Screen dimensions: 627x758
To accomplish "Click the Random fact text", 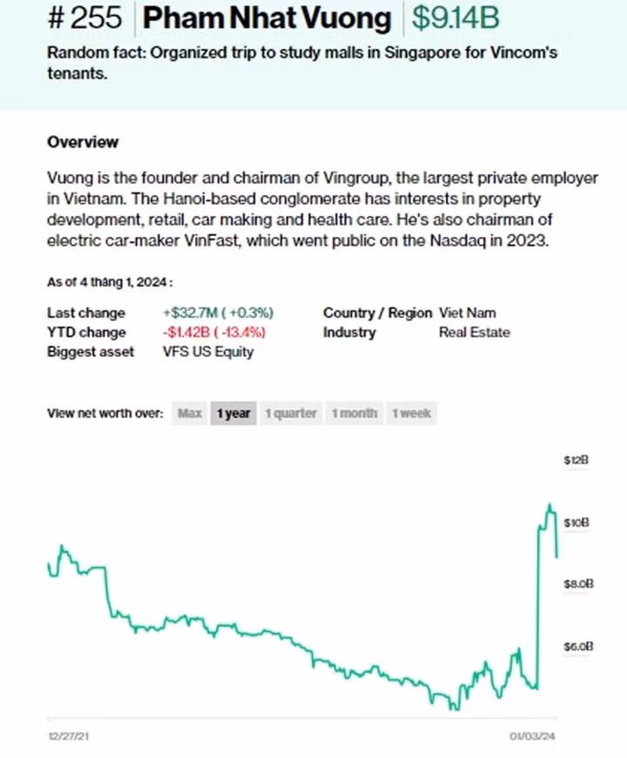I will [x=302, y=63].
